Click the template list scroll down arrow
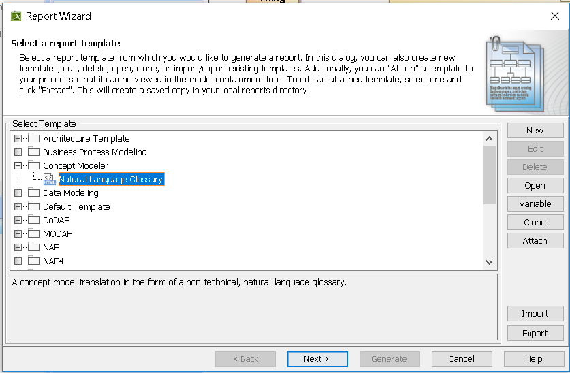 pyautogui.click(x=489, y=261)
